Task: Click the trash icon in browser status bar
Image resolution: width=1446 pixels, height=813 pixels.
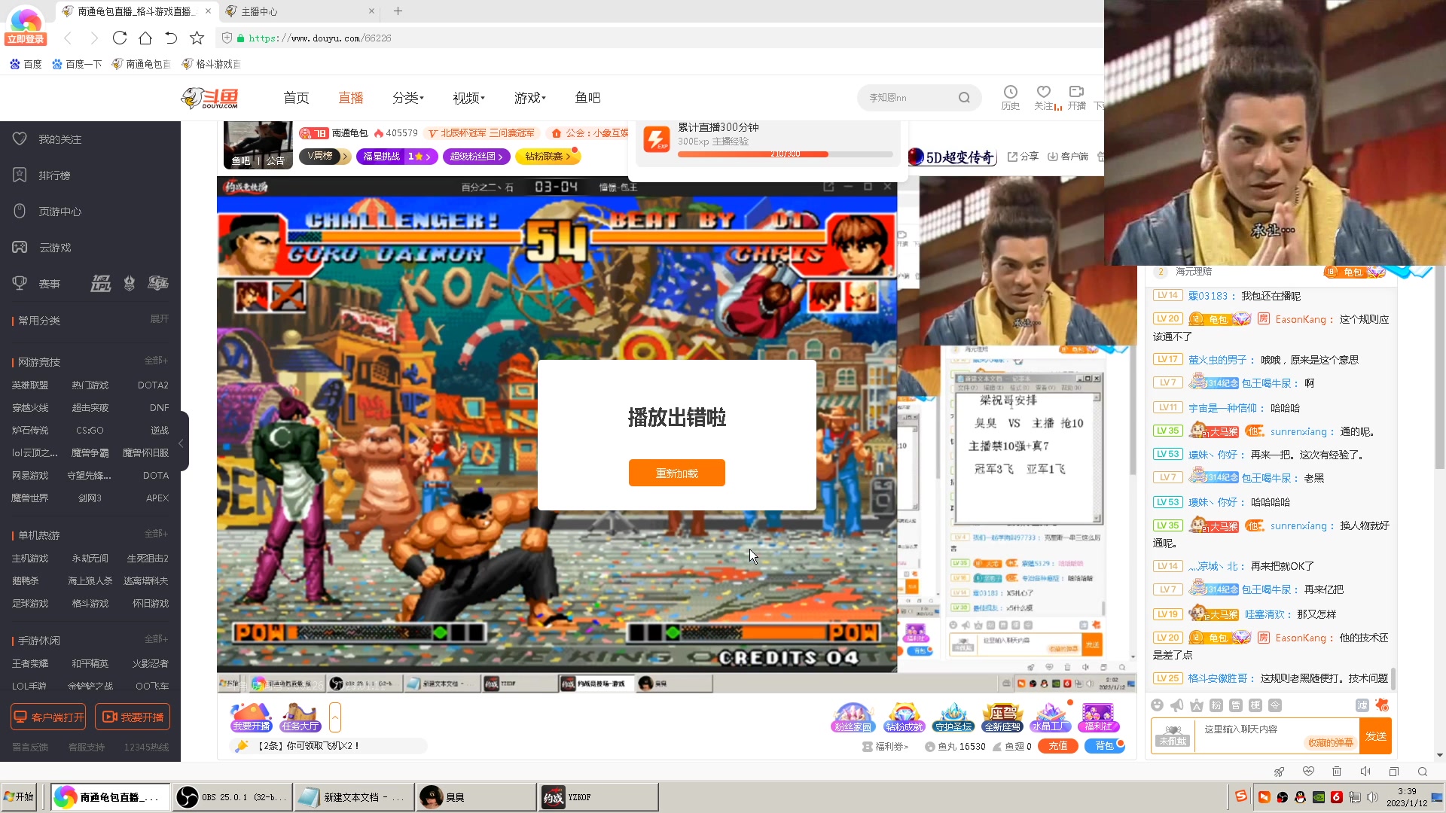Action: pyautogui.click(x=1337, y=772)
